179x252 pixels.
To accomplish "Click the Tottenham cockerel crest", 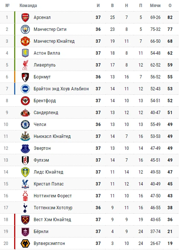I will 25,208.
